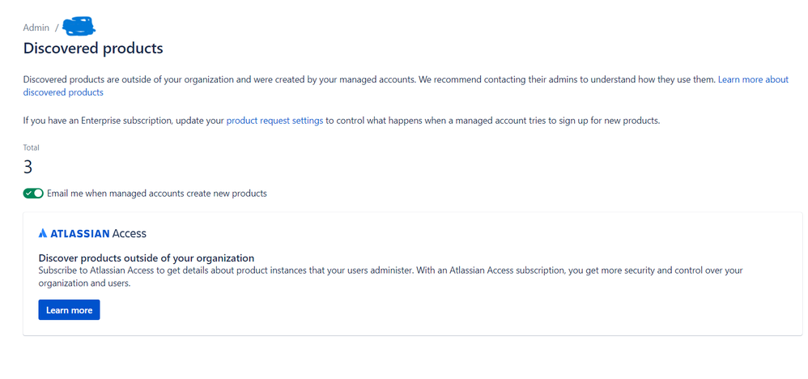The image size is (808, 379).
Task: Click the total count number 3
Action: [x=28, y=167]
